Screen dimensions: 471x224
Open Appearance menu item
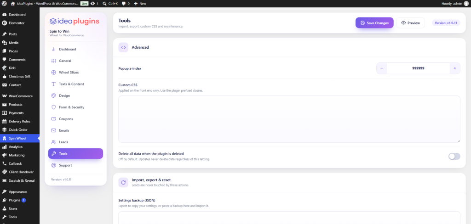point(19,191)
